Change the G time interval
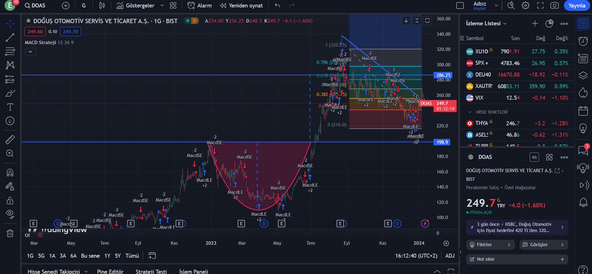The height and width of the screenshot is (274, 592). [84, 6]
